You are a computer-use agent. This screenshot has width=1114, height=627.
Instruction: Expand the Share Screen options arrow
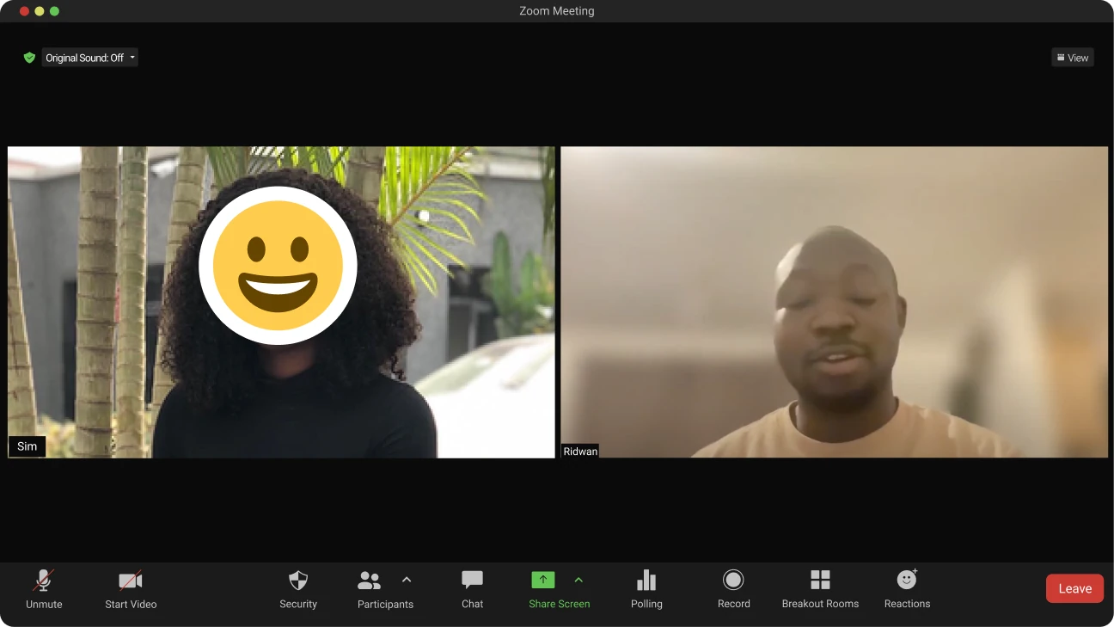click(578, 580)
